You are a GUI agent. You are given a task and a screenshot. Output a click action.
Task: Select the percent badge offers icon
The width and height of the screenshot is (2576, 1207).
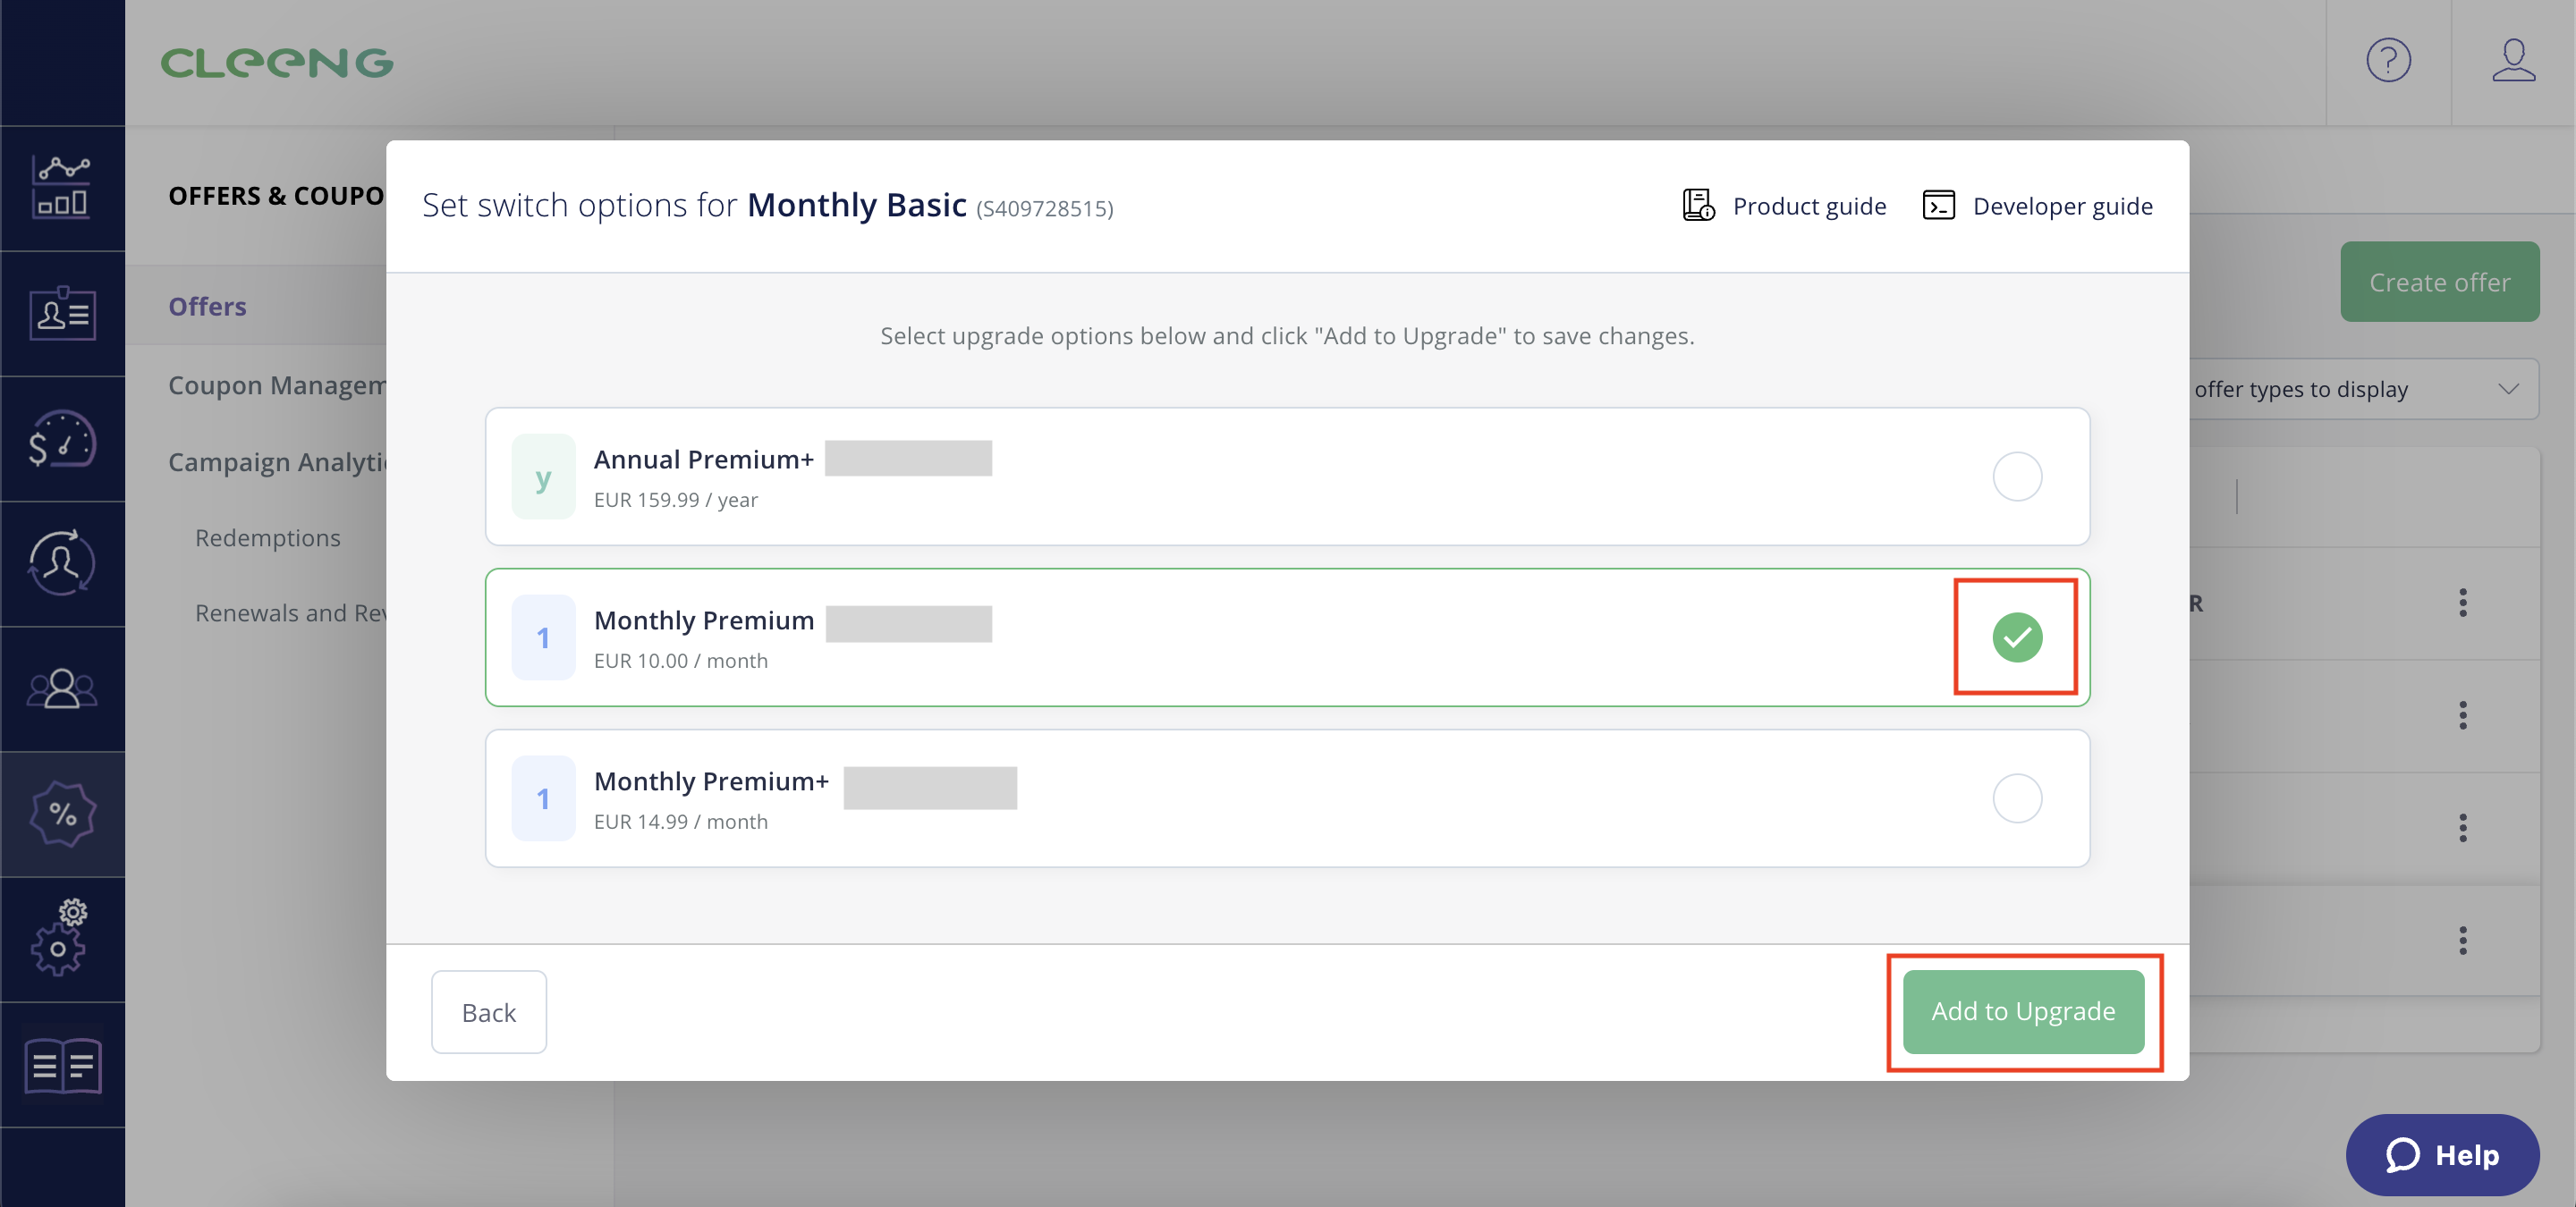[62, 815]
